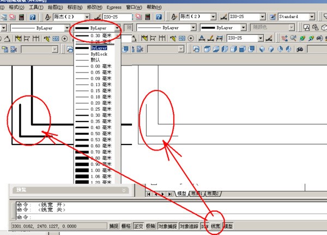Toggle 捕捉 snap mode in status bar

coord(113,226)
